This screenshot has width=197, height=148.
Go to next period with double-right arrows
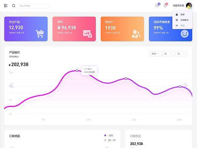(185, 85)
